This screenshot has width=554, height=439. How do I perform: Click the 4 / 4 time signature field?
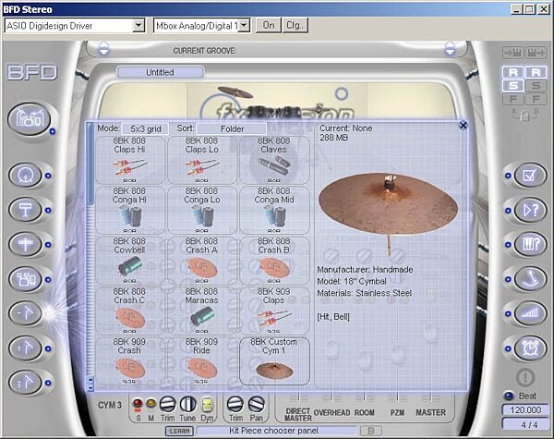coord(525,424)
